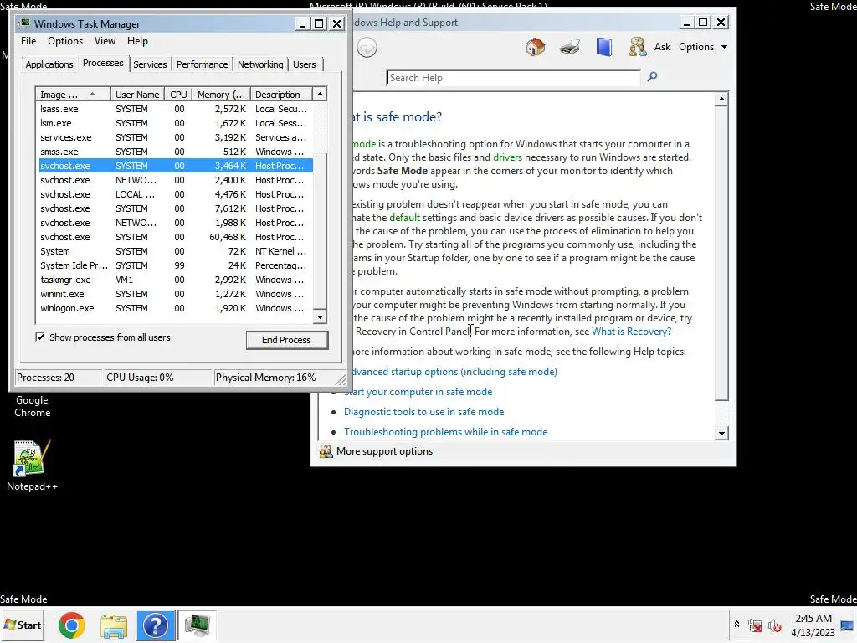The height and width of the screenshot is (643, 857).
Task: Switch to the Networking tab
Action: [260, 64]
